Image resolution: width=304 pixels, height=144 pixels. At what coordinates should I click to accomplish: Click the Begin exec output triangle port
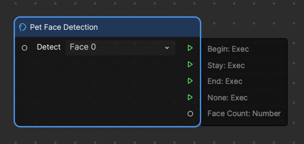point(190,48)
